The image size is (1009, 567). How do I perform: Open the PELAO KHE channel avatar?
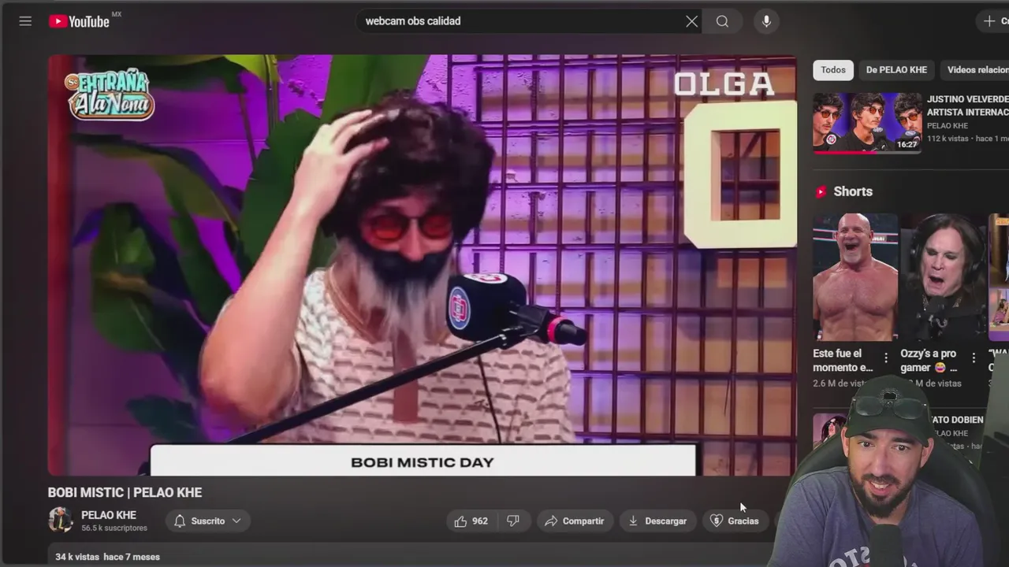pyautogui.click(x=61, y=521)
